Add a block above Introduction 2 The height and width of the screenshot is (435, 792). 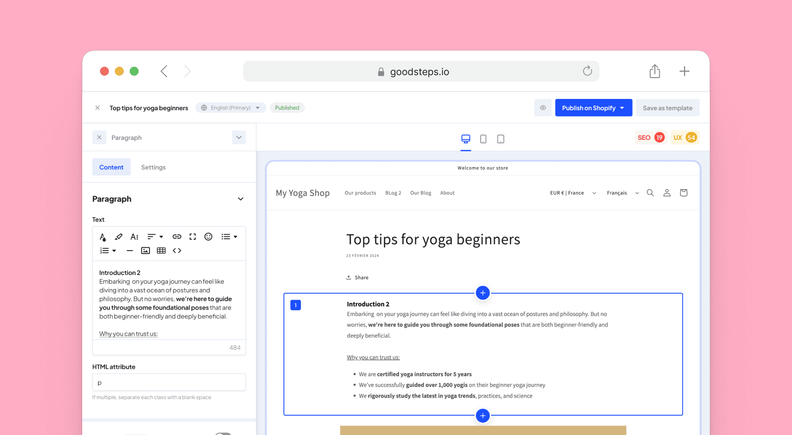tap(483, 293)
